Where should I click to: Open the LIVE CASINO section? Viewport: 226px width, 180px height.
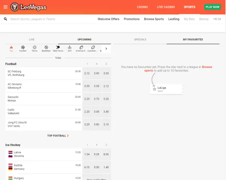[x=166, y=7]
